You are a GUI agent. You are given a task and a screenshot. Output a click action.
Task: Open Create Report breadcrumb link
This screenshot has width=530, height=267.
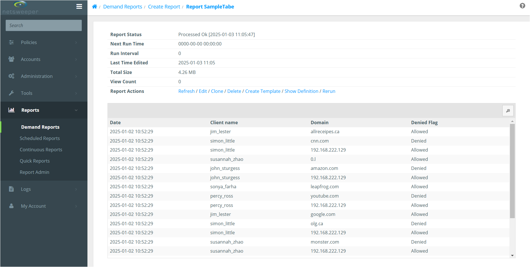tap(164, 6)
